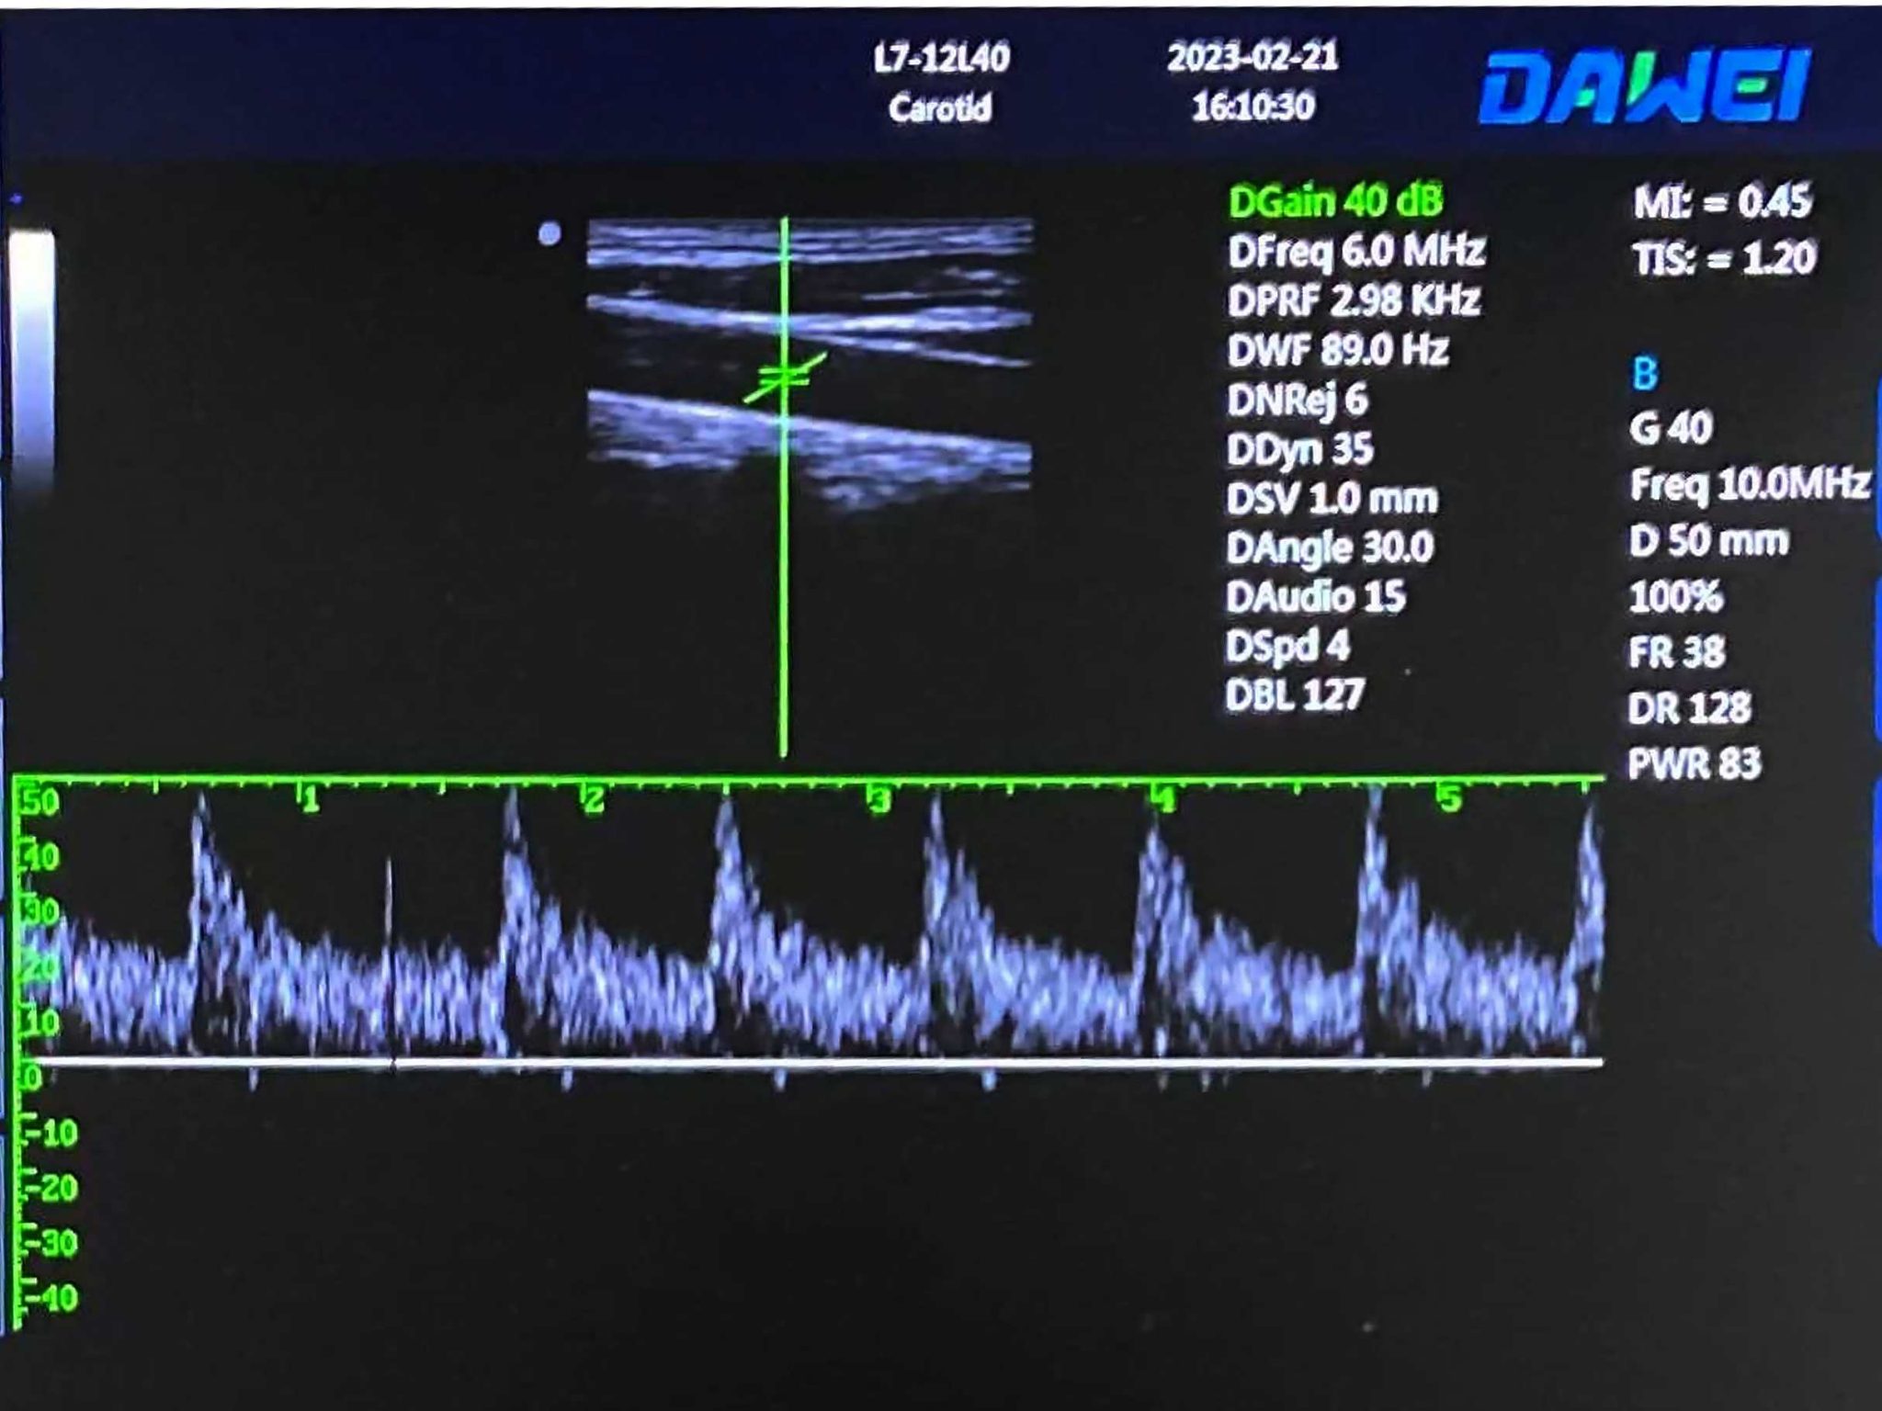This screenshot has width=1882, height=1411.
Task: Select the DFreq 6.0 MHz parameter
Action: click(x=1355, y=251)
